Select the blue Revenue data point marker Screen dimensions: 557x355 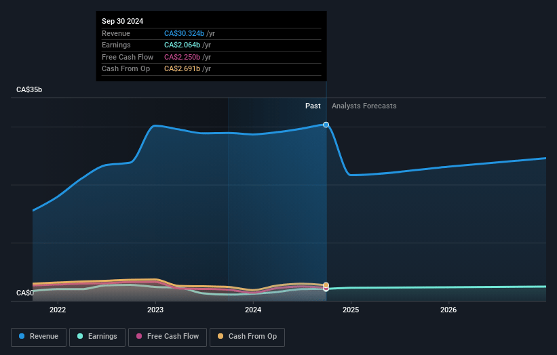coord(326,125)
